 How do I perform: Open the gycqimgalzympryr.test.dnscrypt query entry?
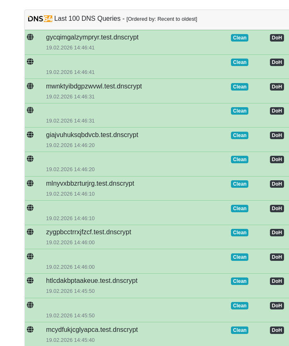coord(92,37)
